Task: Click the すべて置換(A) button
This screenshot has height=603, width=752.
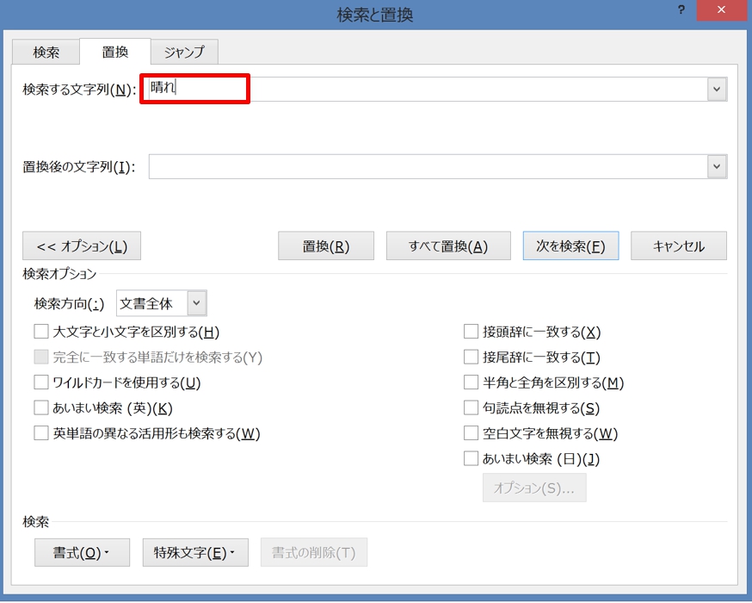Action: point(448,246)
